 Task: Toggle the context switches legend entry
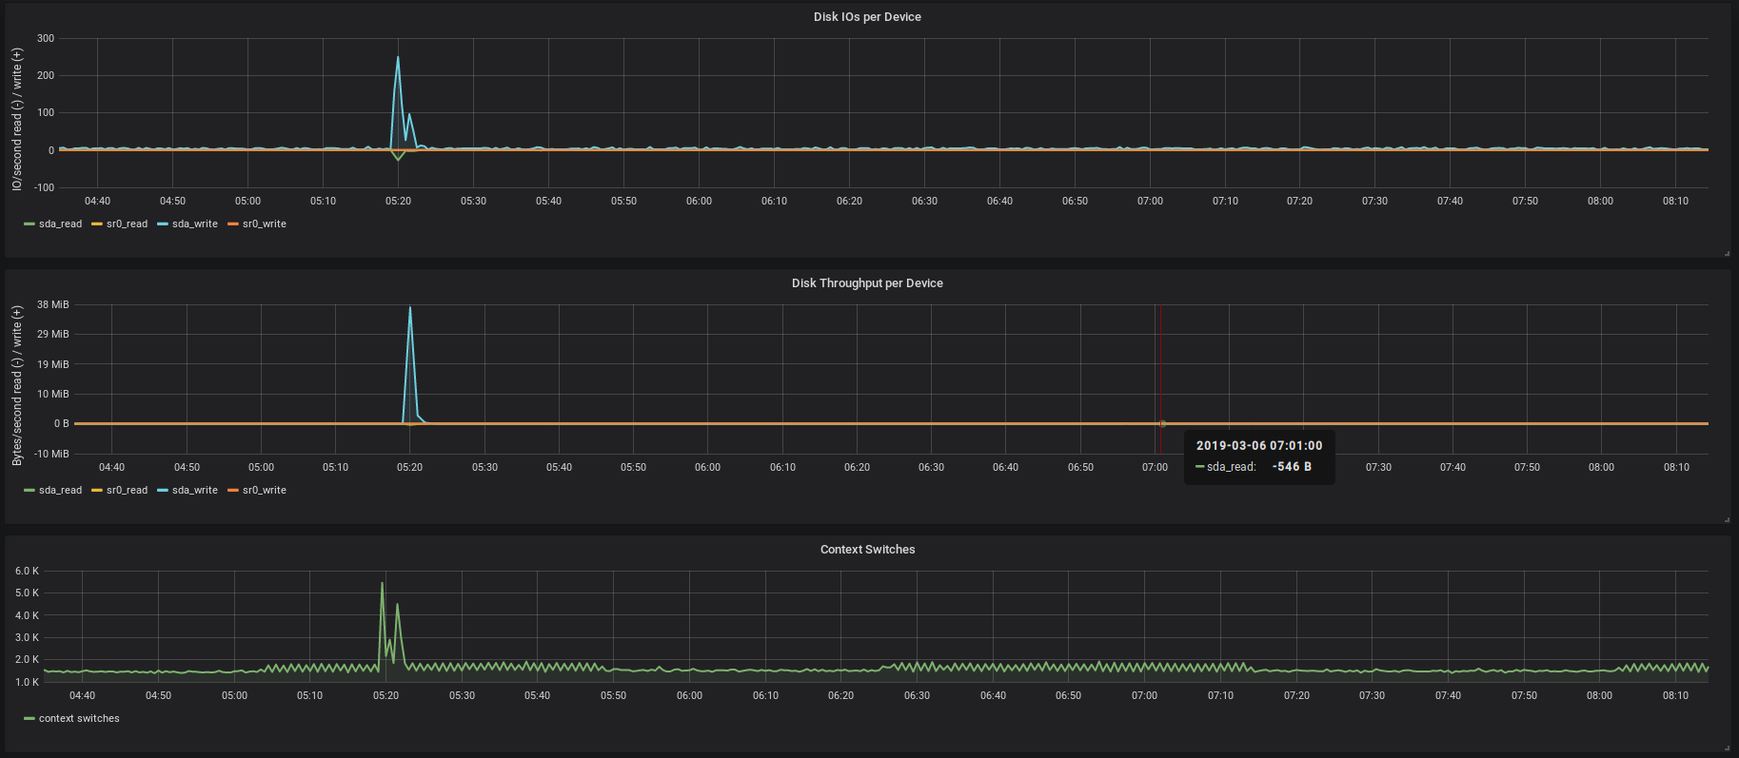click(79, 719)
